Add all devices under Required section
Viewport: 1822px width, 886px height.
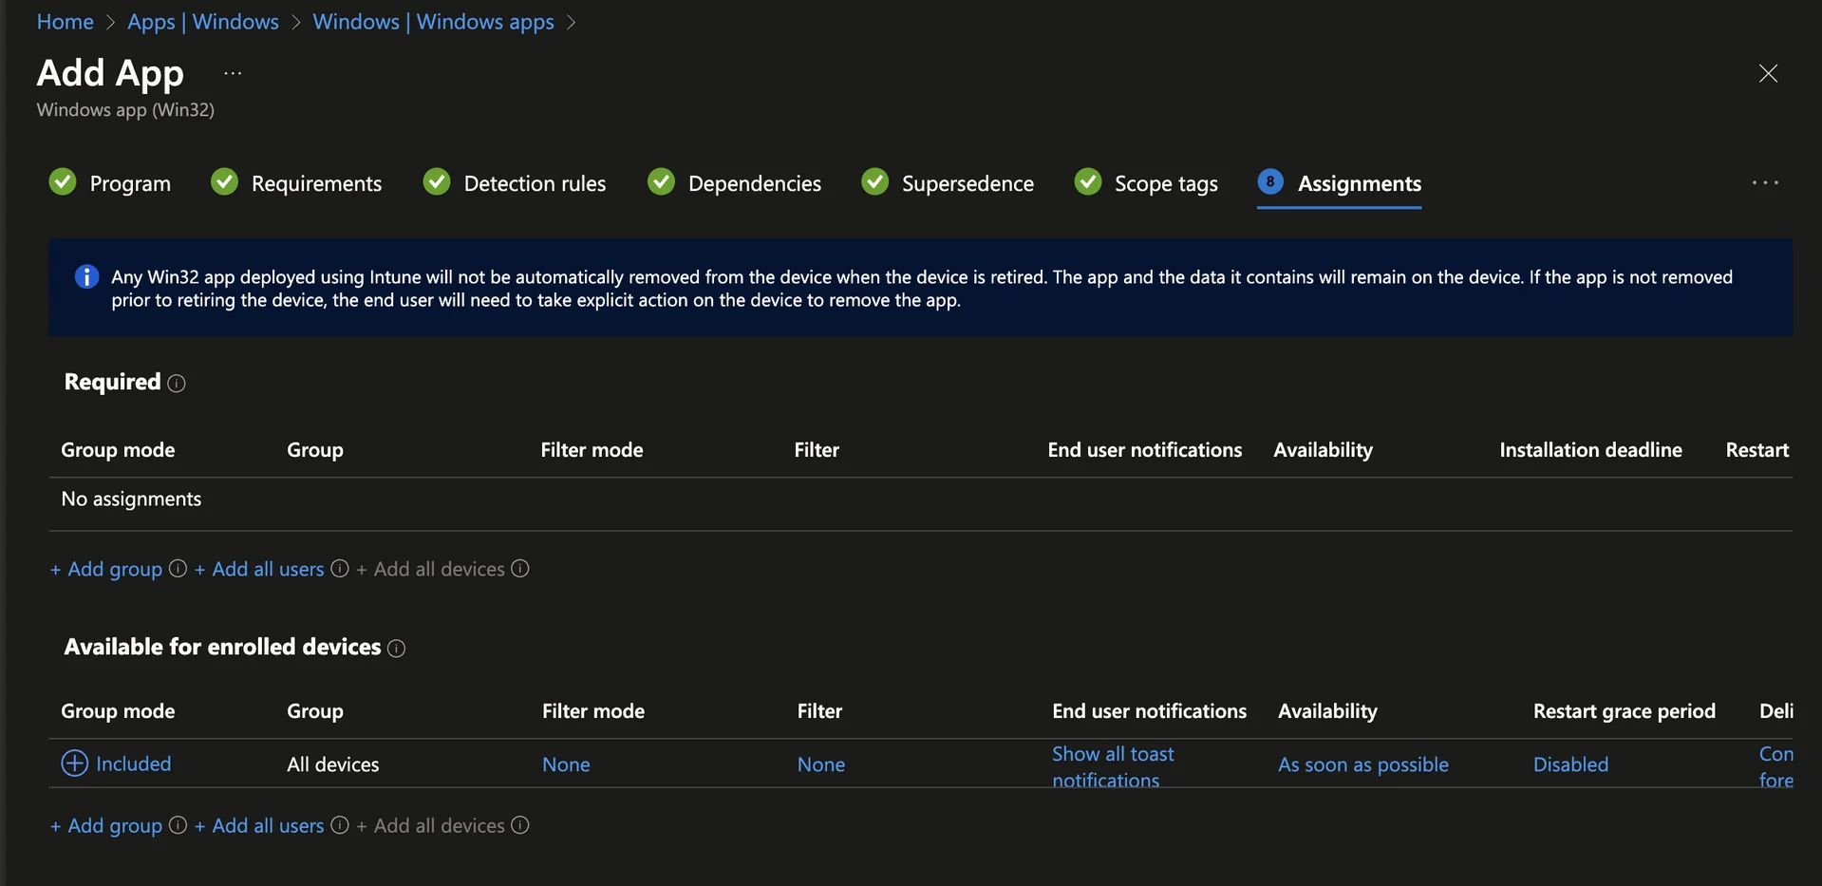(430, 569)
